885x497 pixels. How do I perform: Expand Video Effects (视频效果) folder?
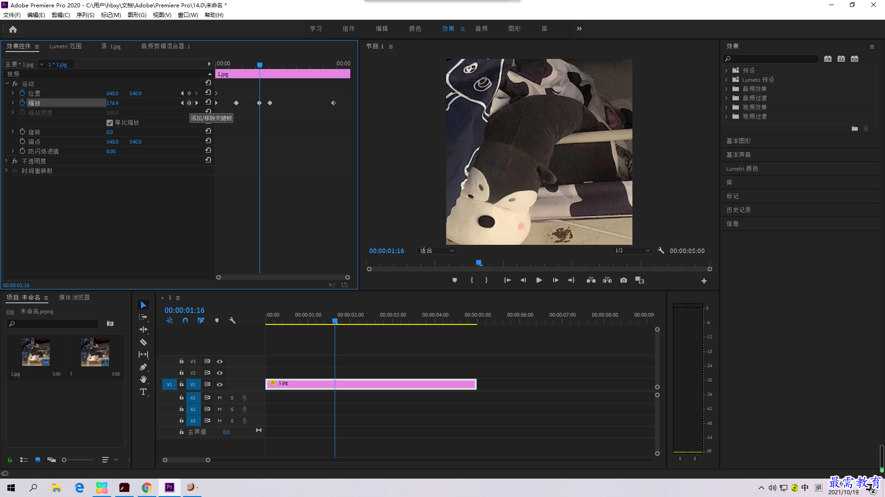(726, 107)
